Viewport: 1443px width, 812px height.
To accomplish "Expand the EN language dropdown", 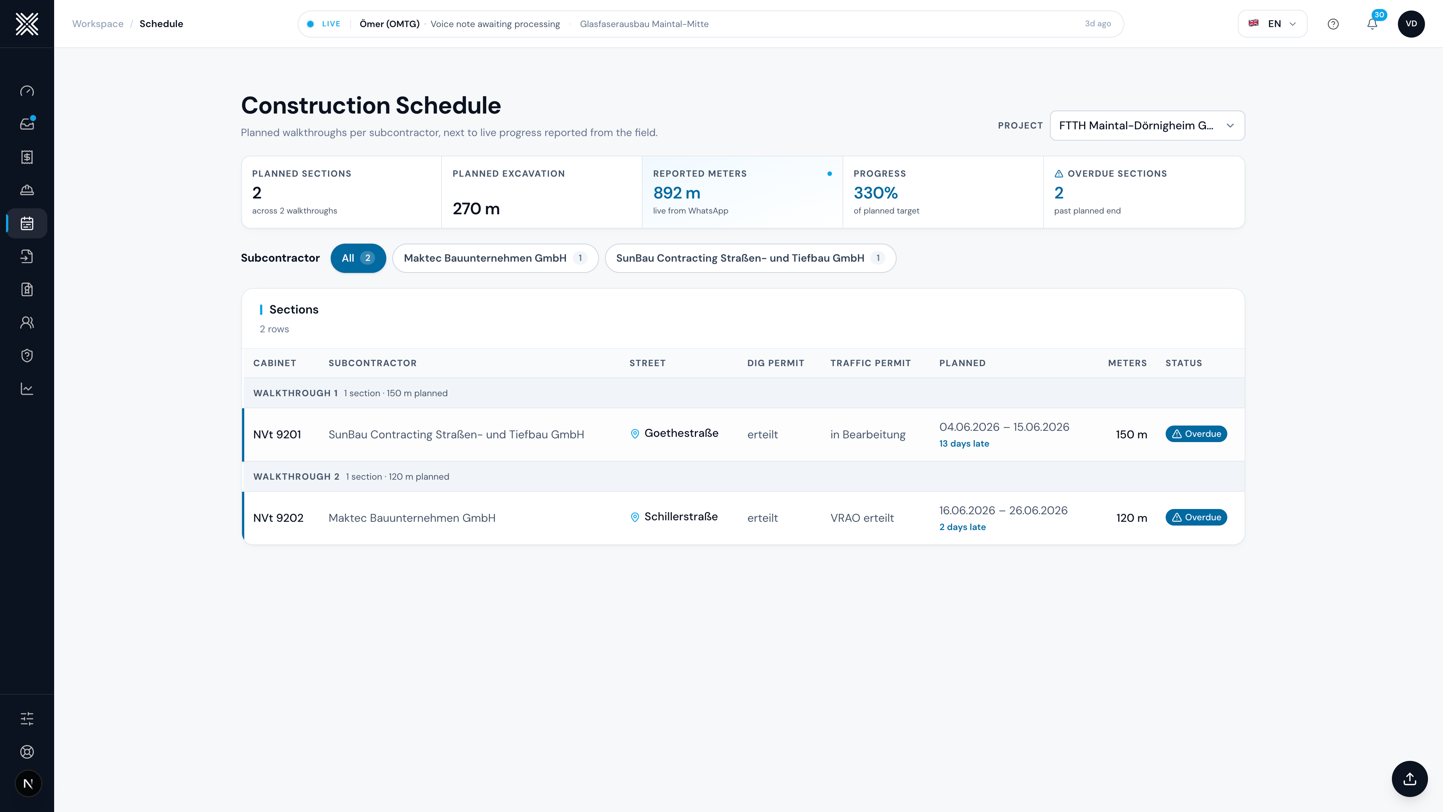I will pos(1273,24).
